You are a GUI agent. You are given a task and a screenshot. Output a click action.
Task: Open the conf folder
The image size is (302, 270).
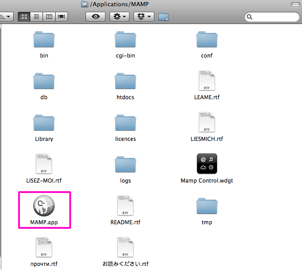point(207,39)
